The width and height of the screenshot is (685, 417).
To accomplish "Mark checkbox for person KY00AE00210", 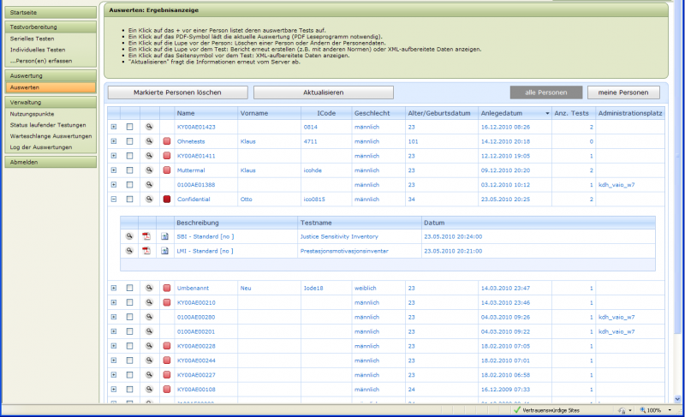I will click(x=130, y=302).
